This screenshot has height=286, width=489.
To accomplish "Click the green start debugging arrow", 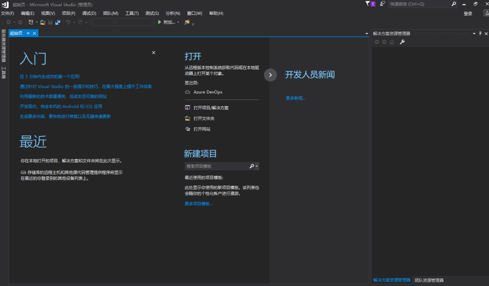I will point(160,22).
